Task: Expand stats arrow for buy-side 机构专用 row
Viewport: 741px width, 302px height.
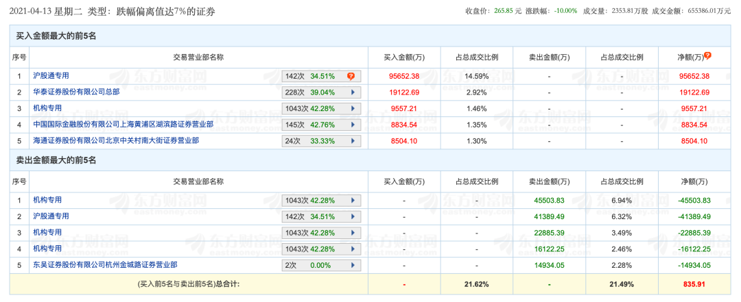Action: coord(353,108)
